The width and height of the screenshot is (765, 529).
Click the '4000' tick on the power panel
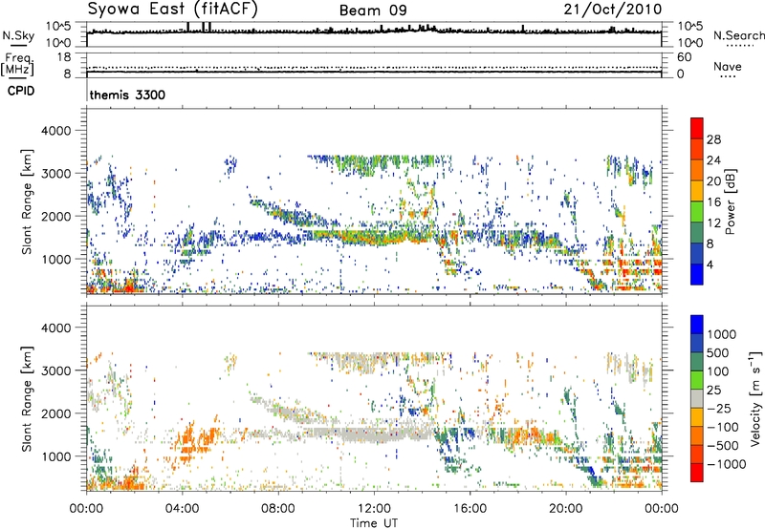[55, 131]
